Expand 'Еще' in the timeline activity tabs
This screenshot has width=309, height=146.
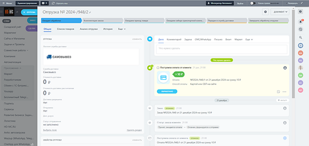pyautogui.click(x=249, y=39)
